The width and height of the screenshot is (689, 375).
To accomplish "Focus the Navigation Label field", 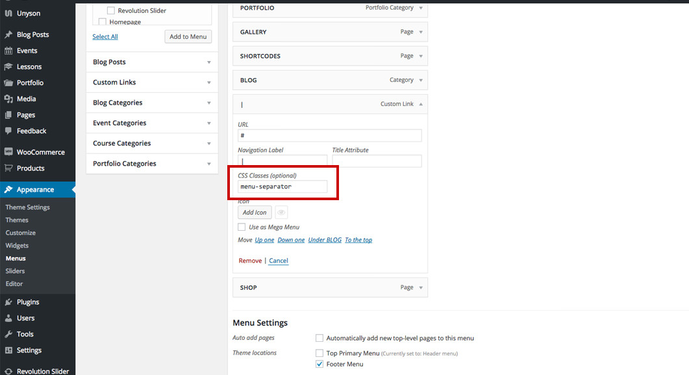I will pyautogui.click(x=282, y=161).
